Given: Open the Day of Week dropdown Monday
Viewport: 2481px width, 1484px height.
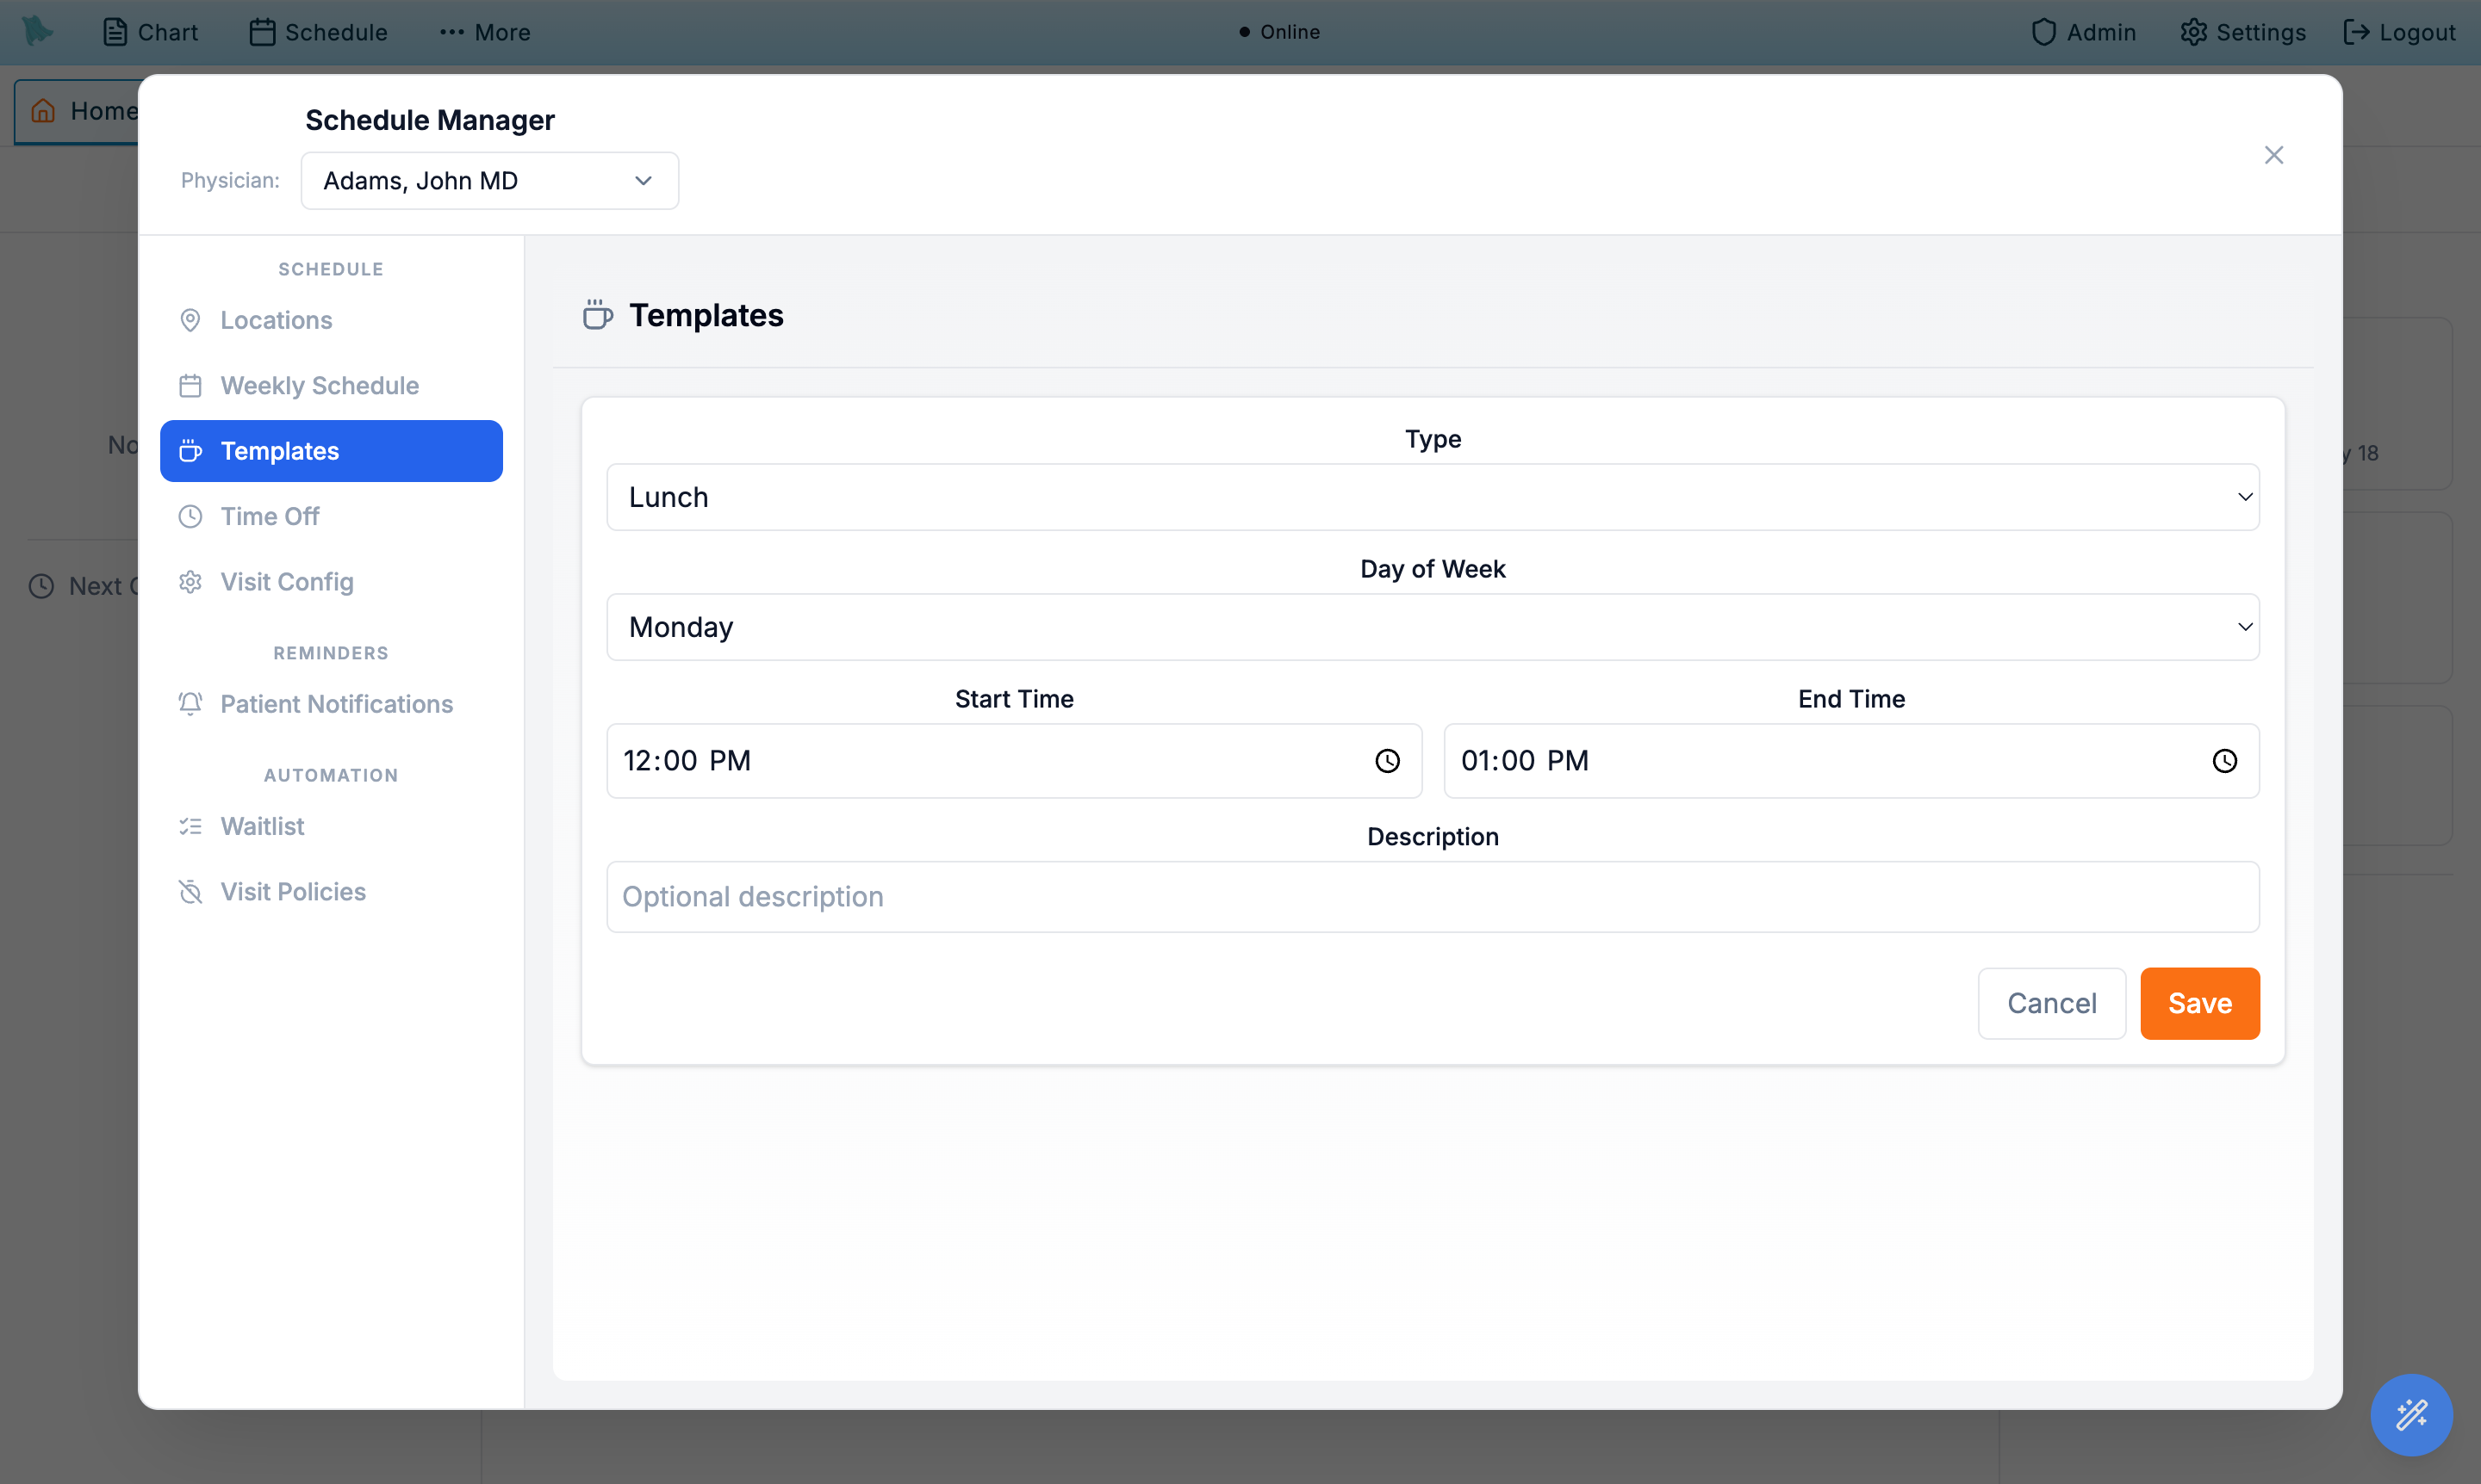Looking at the screenshot, I should point(1432,627).
